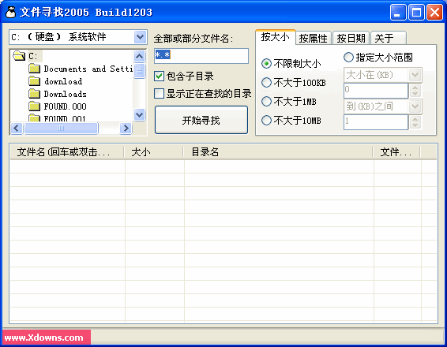Screen dimensions: 447x347
Task: Select the download folder icon
Action: pyautogui.click(x=35, y=81)
